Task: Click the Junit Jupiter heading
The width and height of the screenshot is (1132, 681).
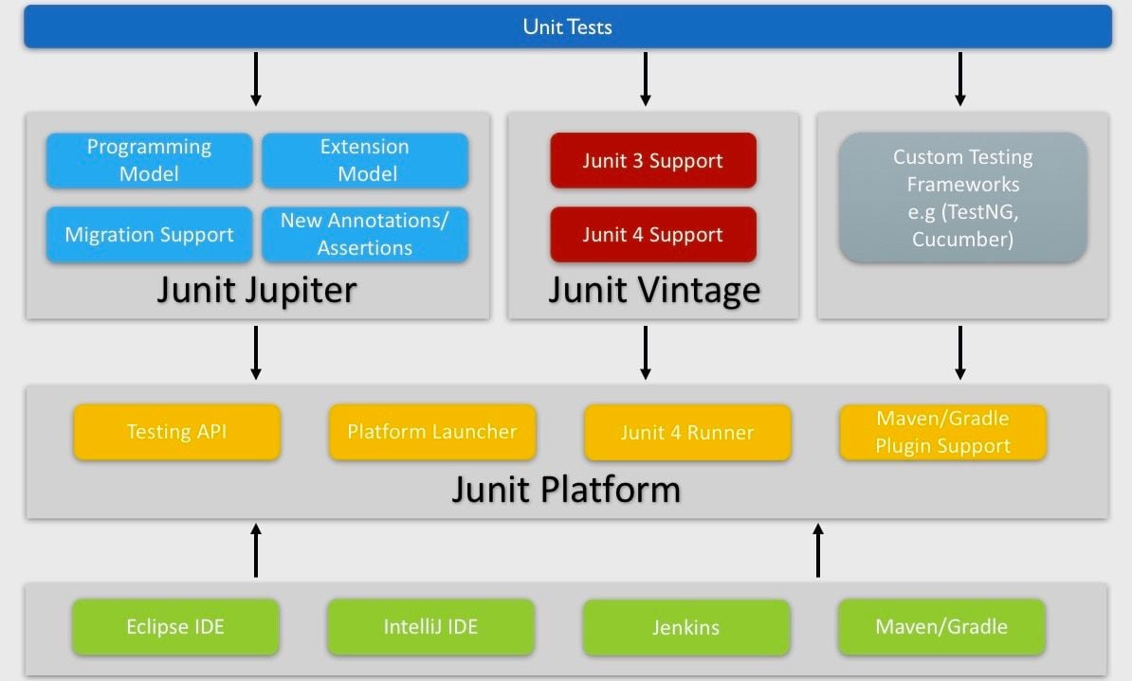Action: tap(257, 291)
